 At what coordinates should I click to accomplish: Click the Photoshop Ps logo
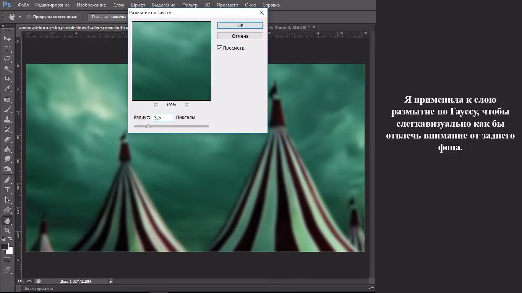click(6, 5)
